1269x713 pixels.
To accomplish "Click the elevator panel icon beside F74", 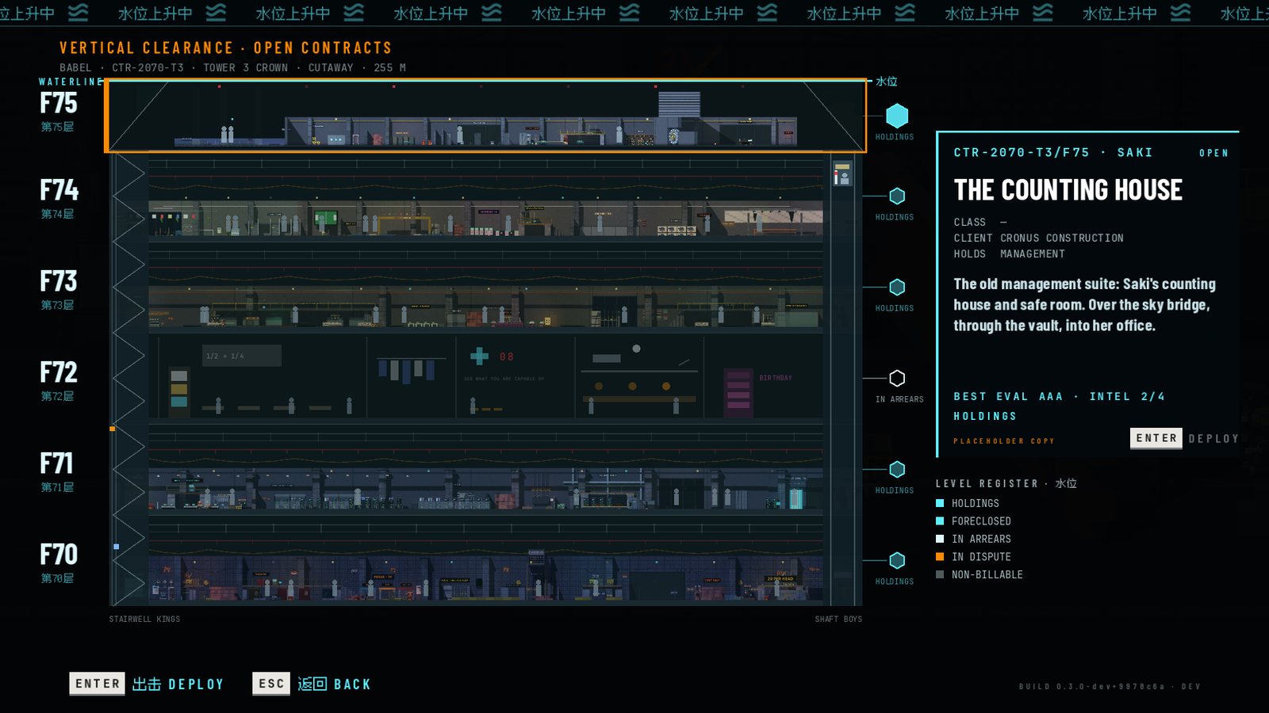I will point(842,173).
